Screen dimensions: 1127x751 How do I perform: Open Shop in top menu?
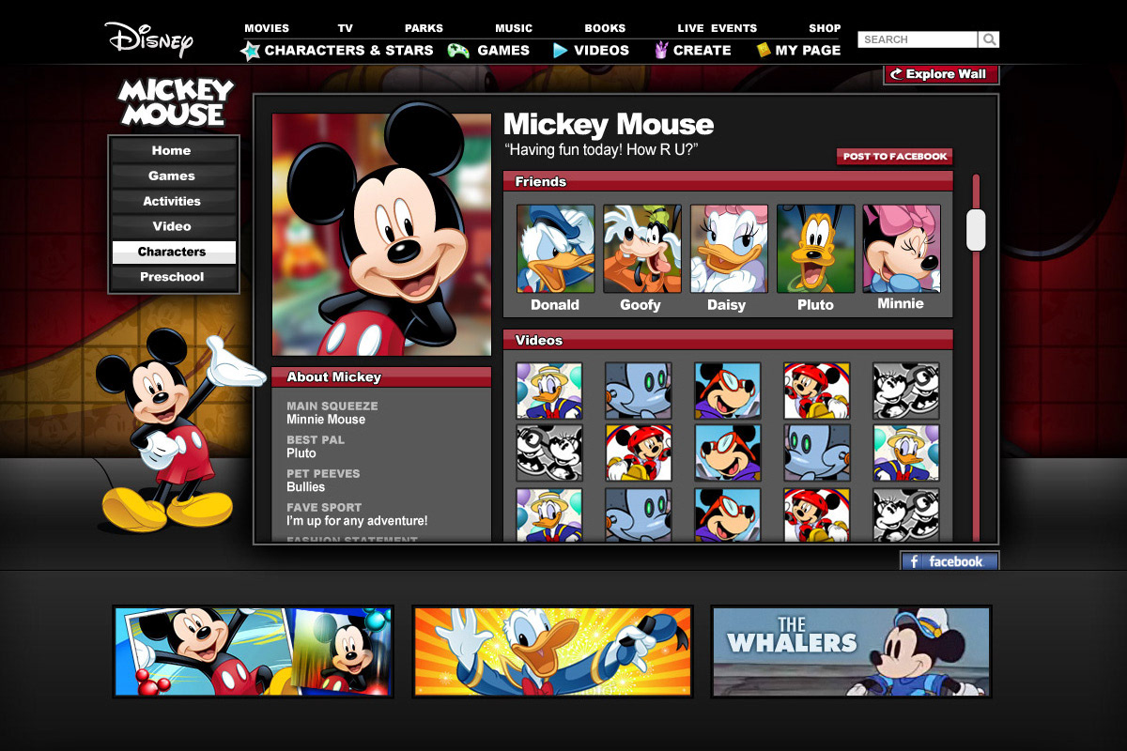(825, 28)
